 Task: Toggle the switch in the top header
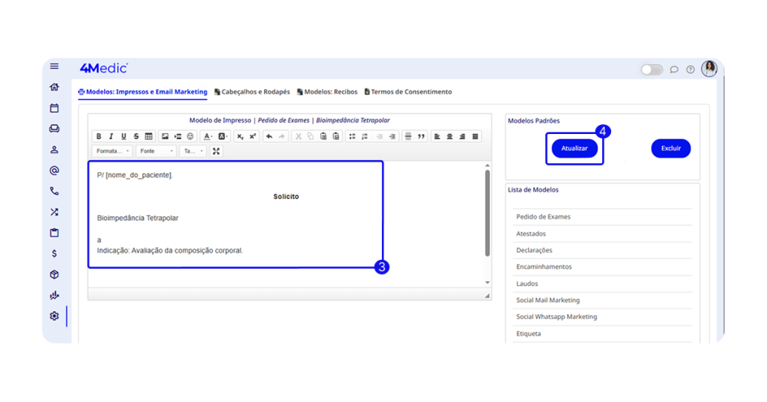coord(652,70)
